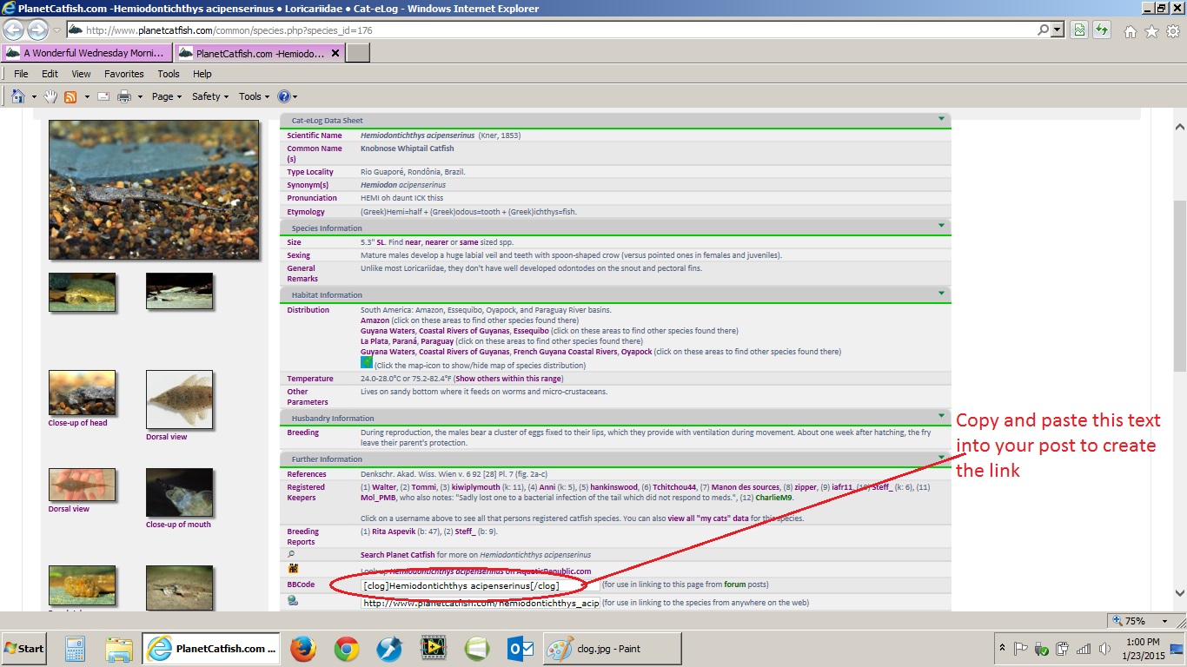Screen dimensions: 1187x667
Task: Click the search magnifier icon in Further Information
Action: click(x=291, y=554)
